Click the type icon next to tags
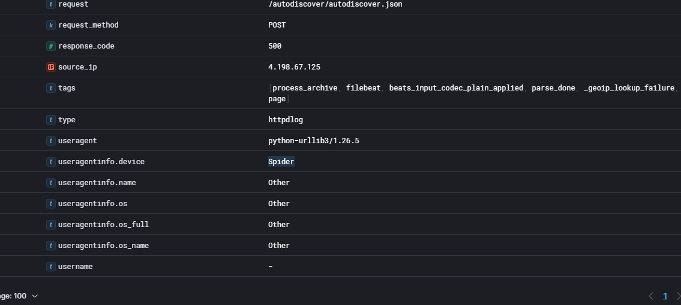This screenshot has width=681, height=305. 51,88
